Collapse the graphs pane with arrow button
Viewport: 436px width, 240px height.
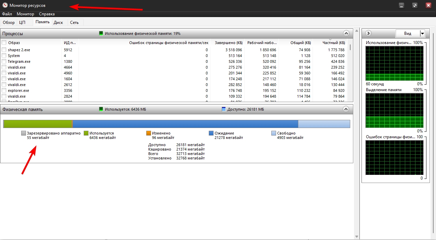pyautogui.click(x=369, y=33)
